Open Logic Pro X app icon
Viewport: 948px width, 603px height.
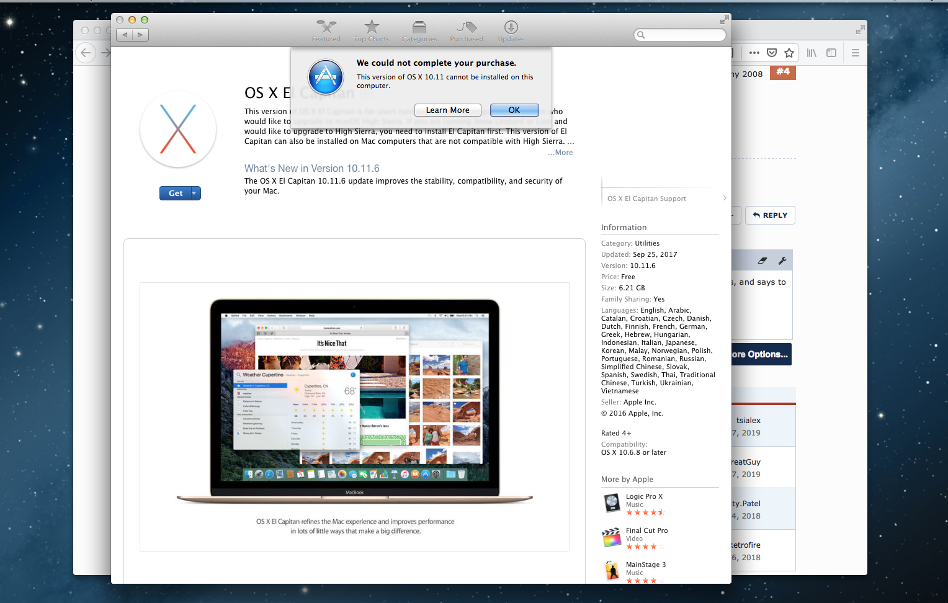pos(612,502)
